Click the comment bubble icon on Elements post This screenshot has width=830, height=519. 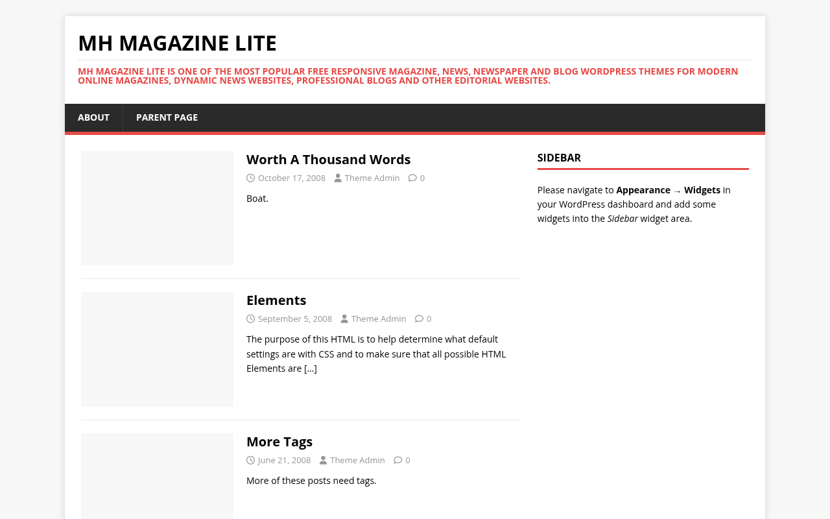point(419,319)
